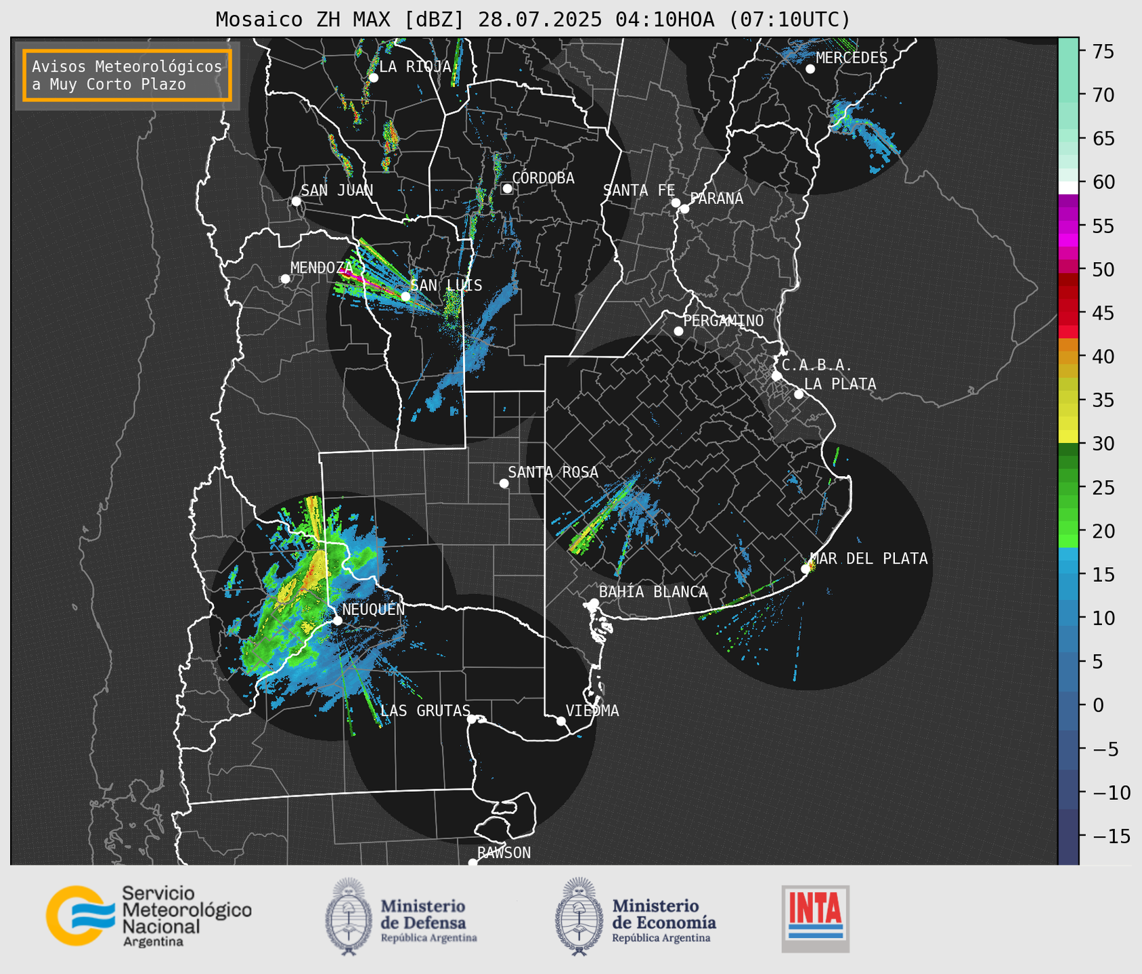The height and width of the screenshot is (974, 1142).
Task: Click the PERGAMINO label
Action: 724,320
